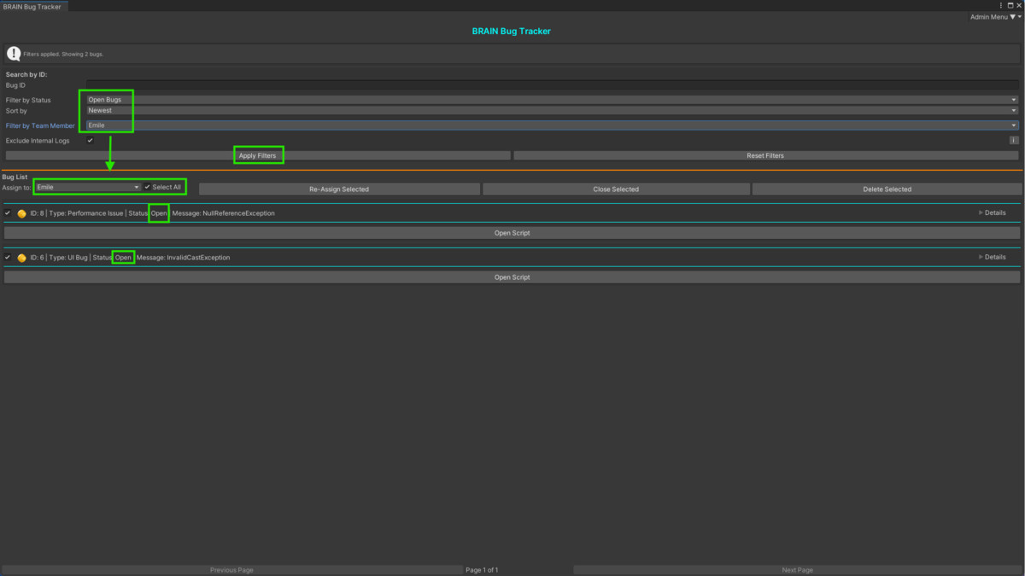Screen dimensions: 1025x576
Task: Open the Sort by dropdown showing Newest
Action: point(552,110)
